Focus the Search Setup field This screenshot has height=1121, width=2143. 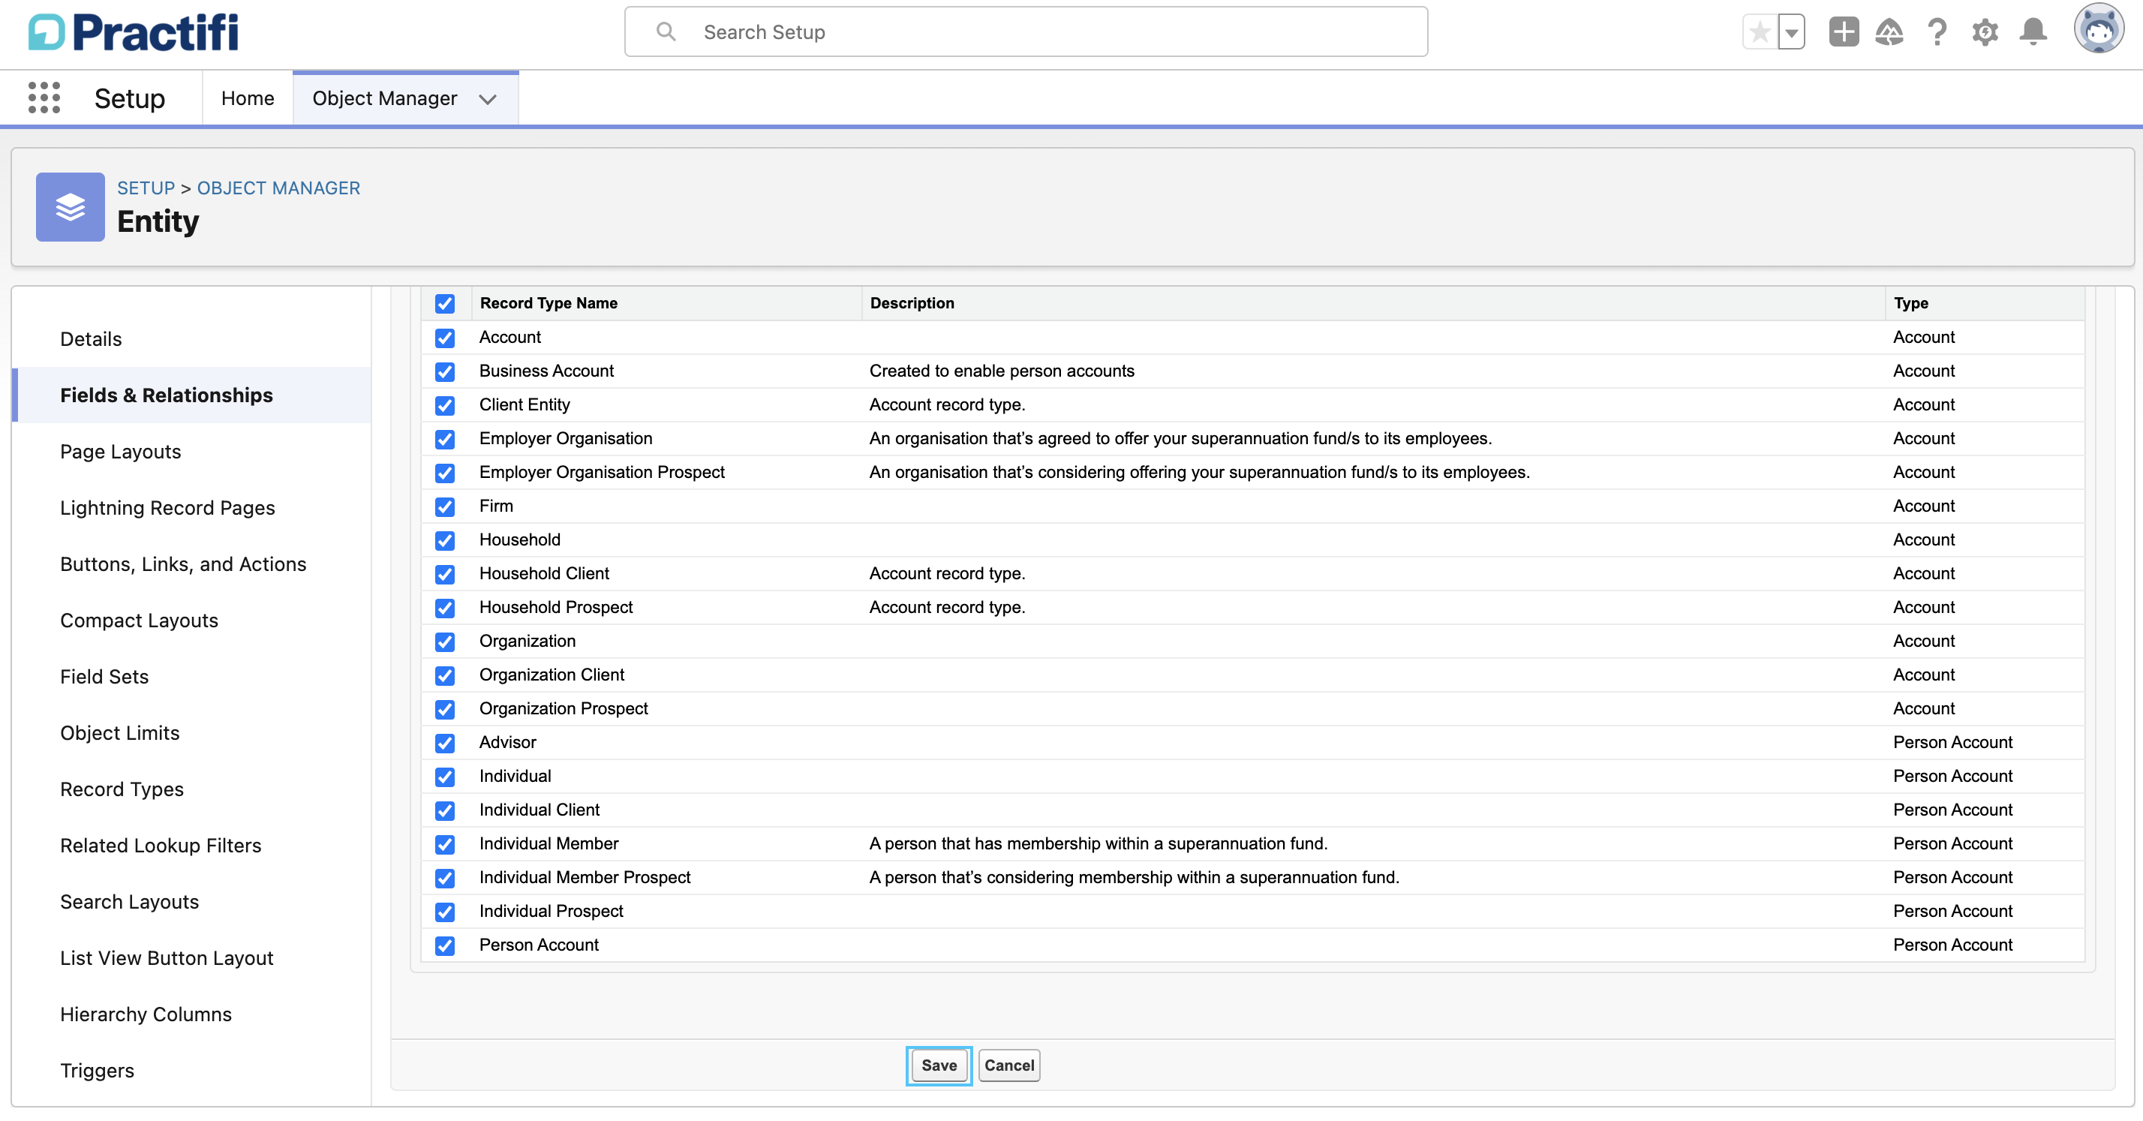(x=1026, y=32)
